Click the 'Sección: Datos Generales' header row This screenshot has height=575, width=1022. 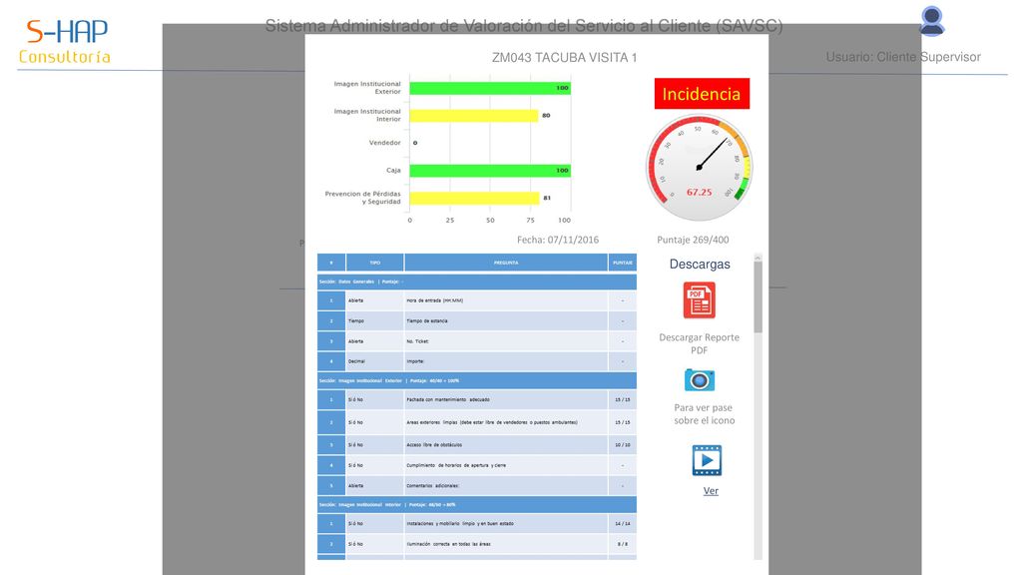click(476, 282)
